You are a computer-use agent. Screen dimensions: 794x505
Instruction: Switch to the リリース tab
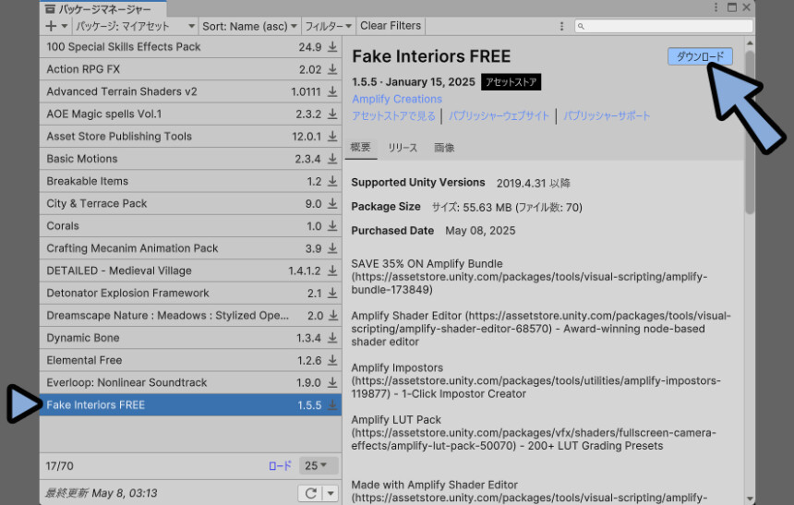(x=403, y=148)
